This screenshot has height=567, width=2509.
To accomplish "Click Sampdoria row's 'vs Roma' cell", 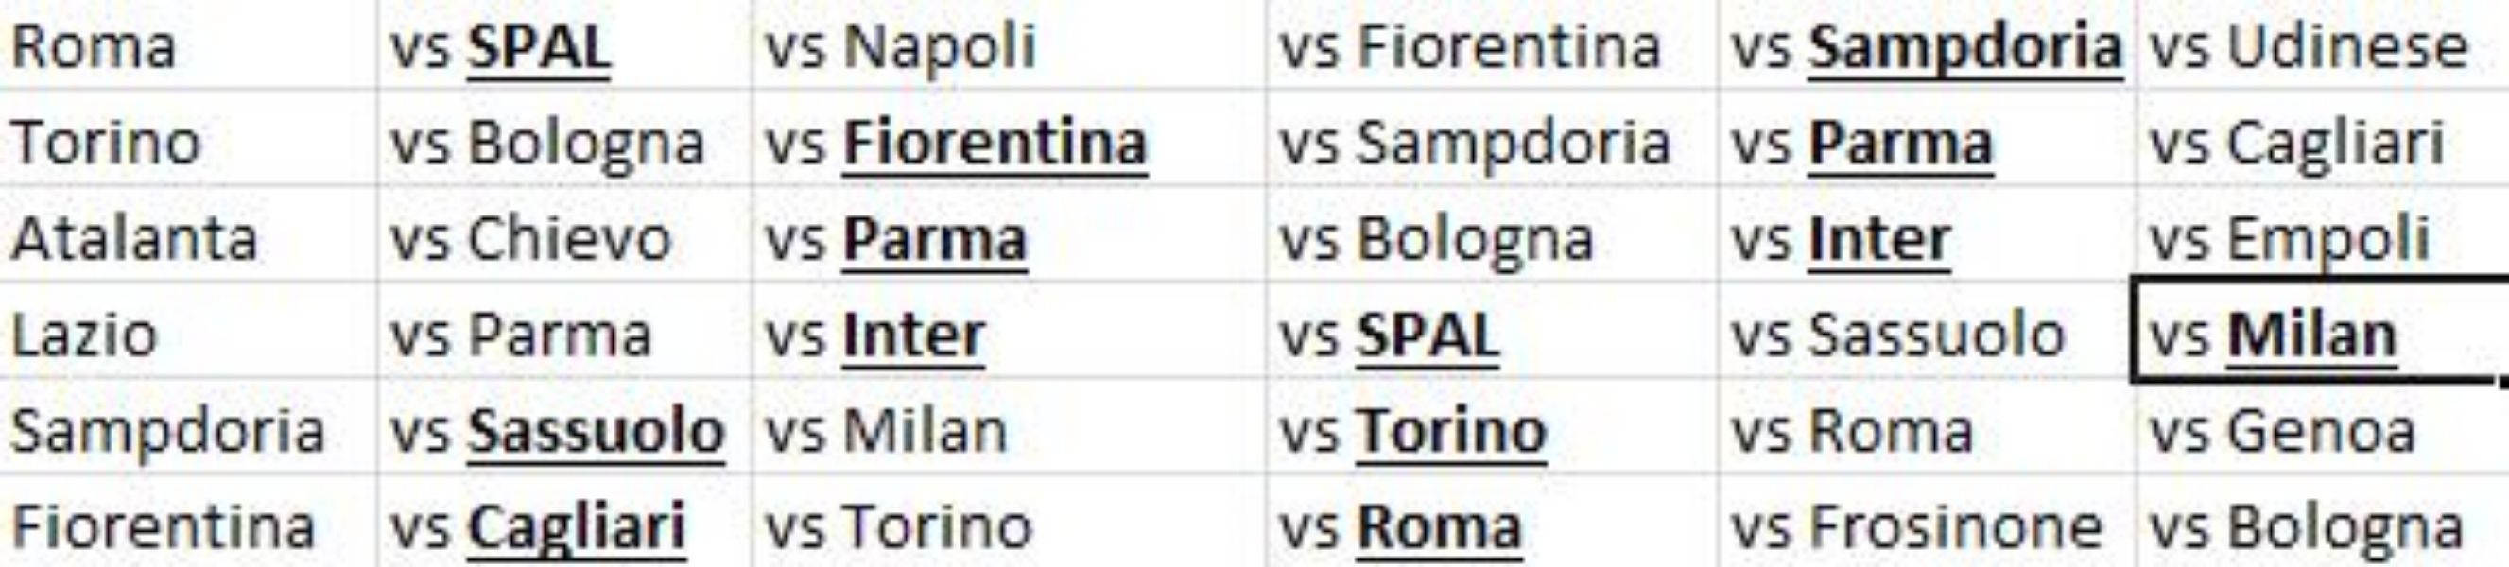I will pos(1852,431).
